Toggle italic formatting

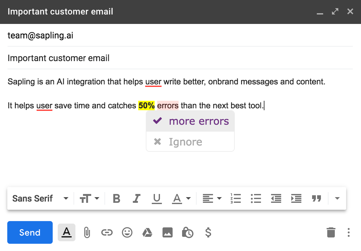point(137,198)
